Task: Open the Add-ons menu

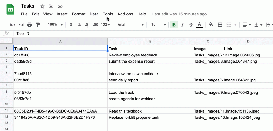Action: (125, 14)
